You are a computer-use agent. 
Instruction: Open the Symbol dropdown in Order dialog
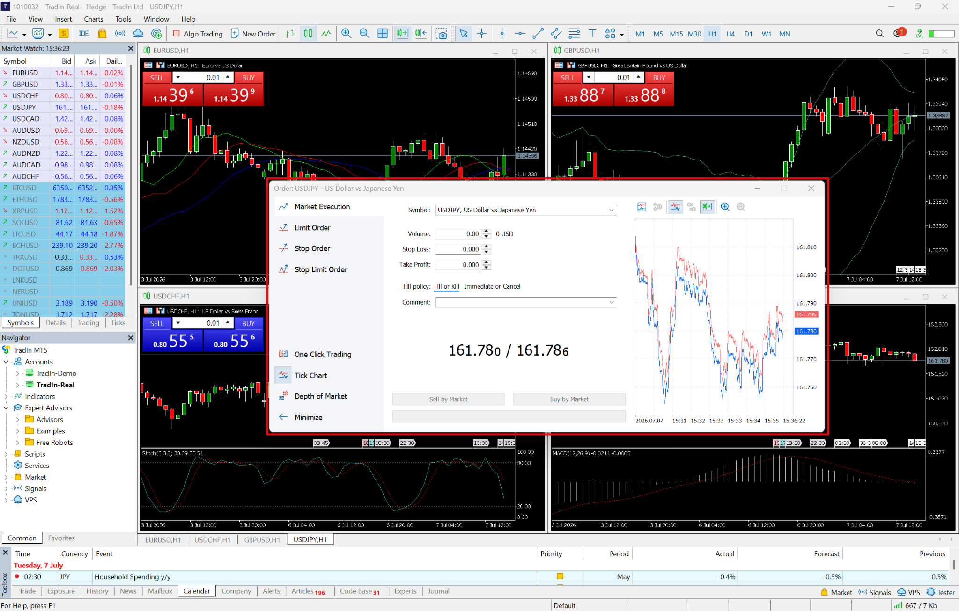click(x=611, y=210)
